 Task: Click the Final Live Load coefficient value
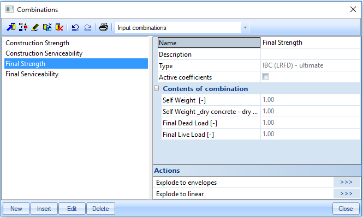click(309, 134)
